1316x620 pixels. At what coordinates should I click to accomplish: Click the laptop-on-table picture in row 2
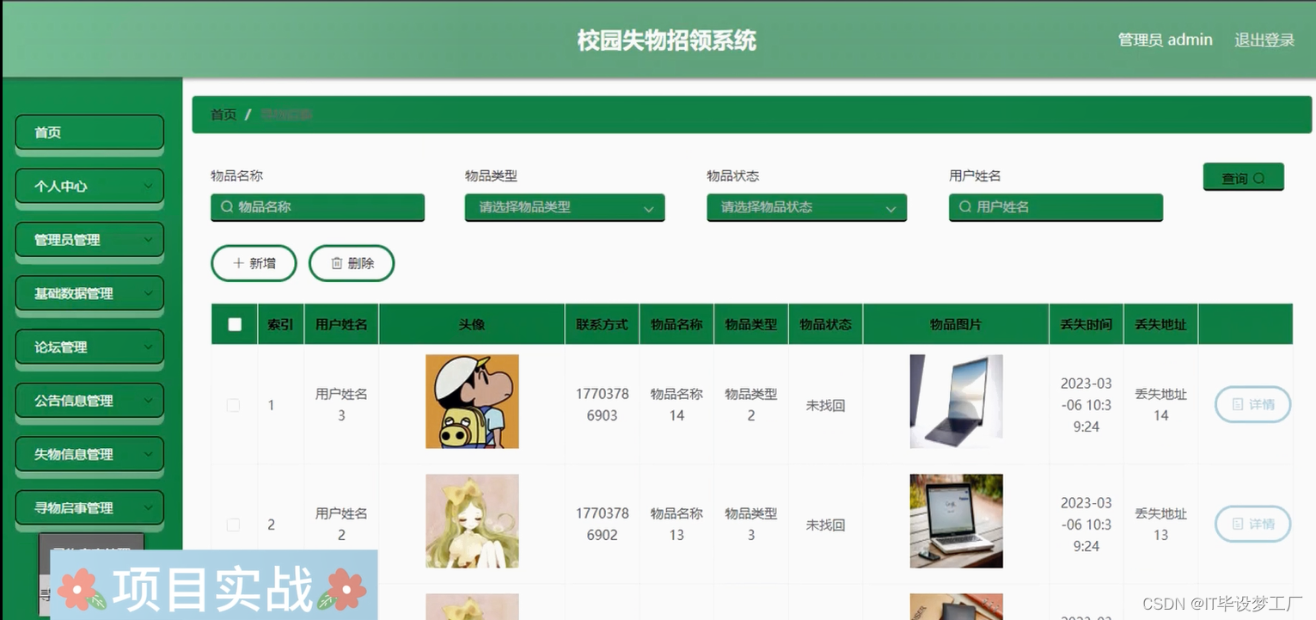[x=956, y=521]
